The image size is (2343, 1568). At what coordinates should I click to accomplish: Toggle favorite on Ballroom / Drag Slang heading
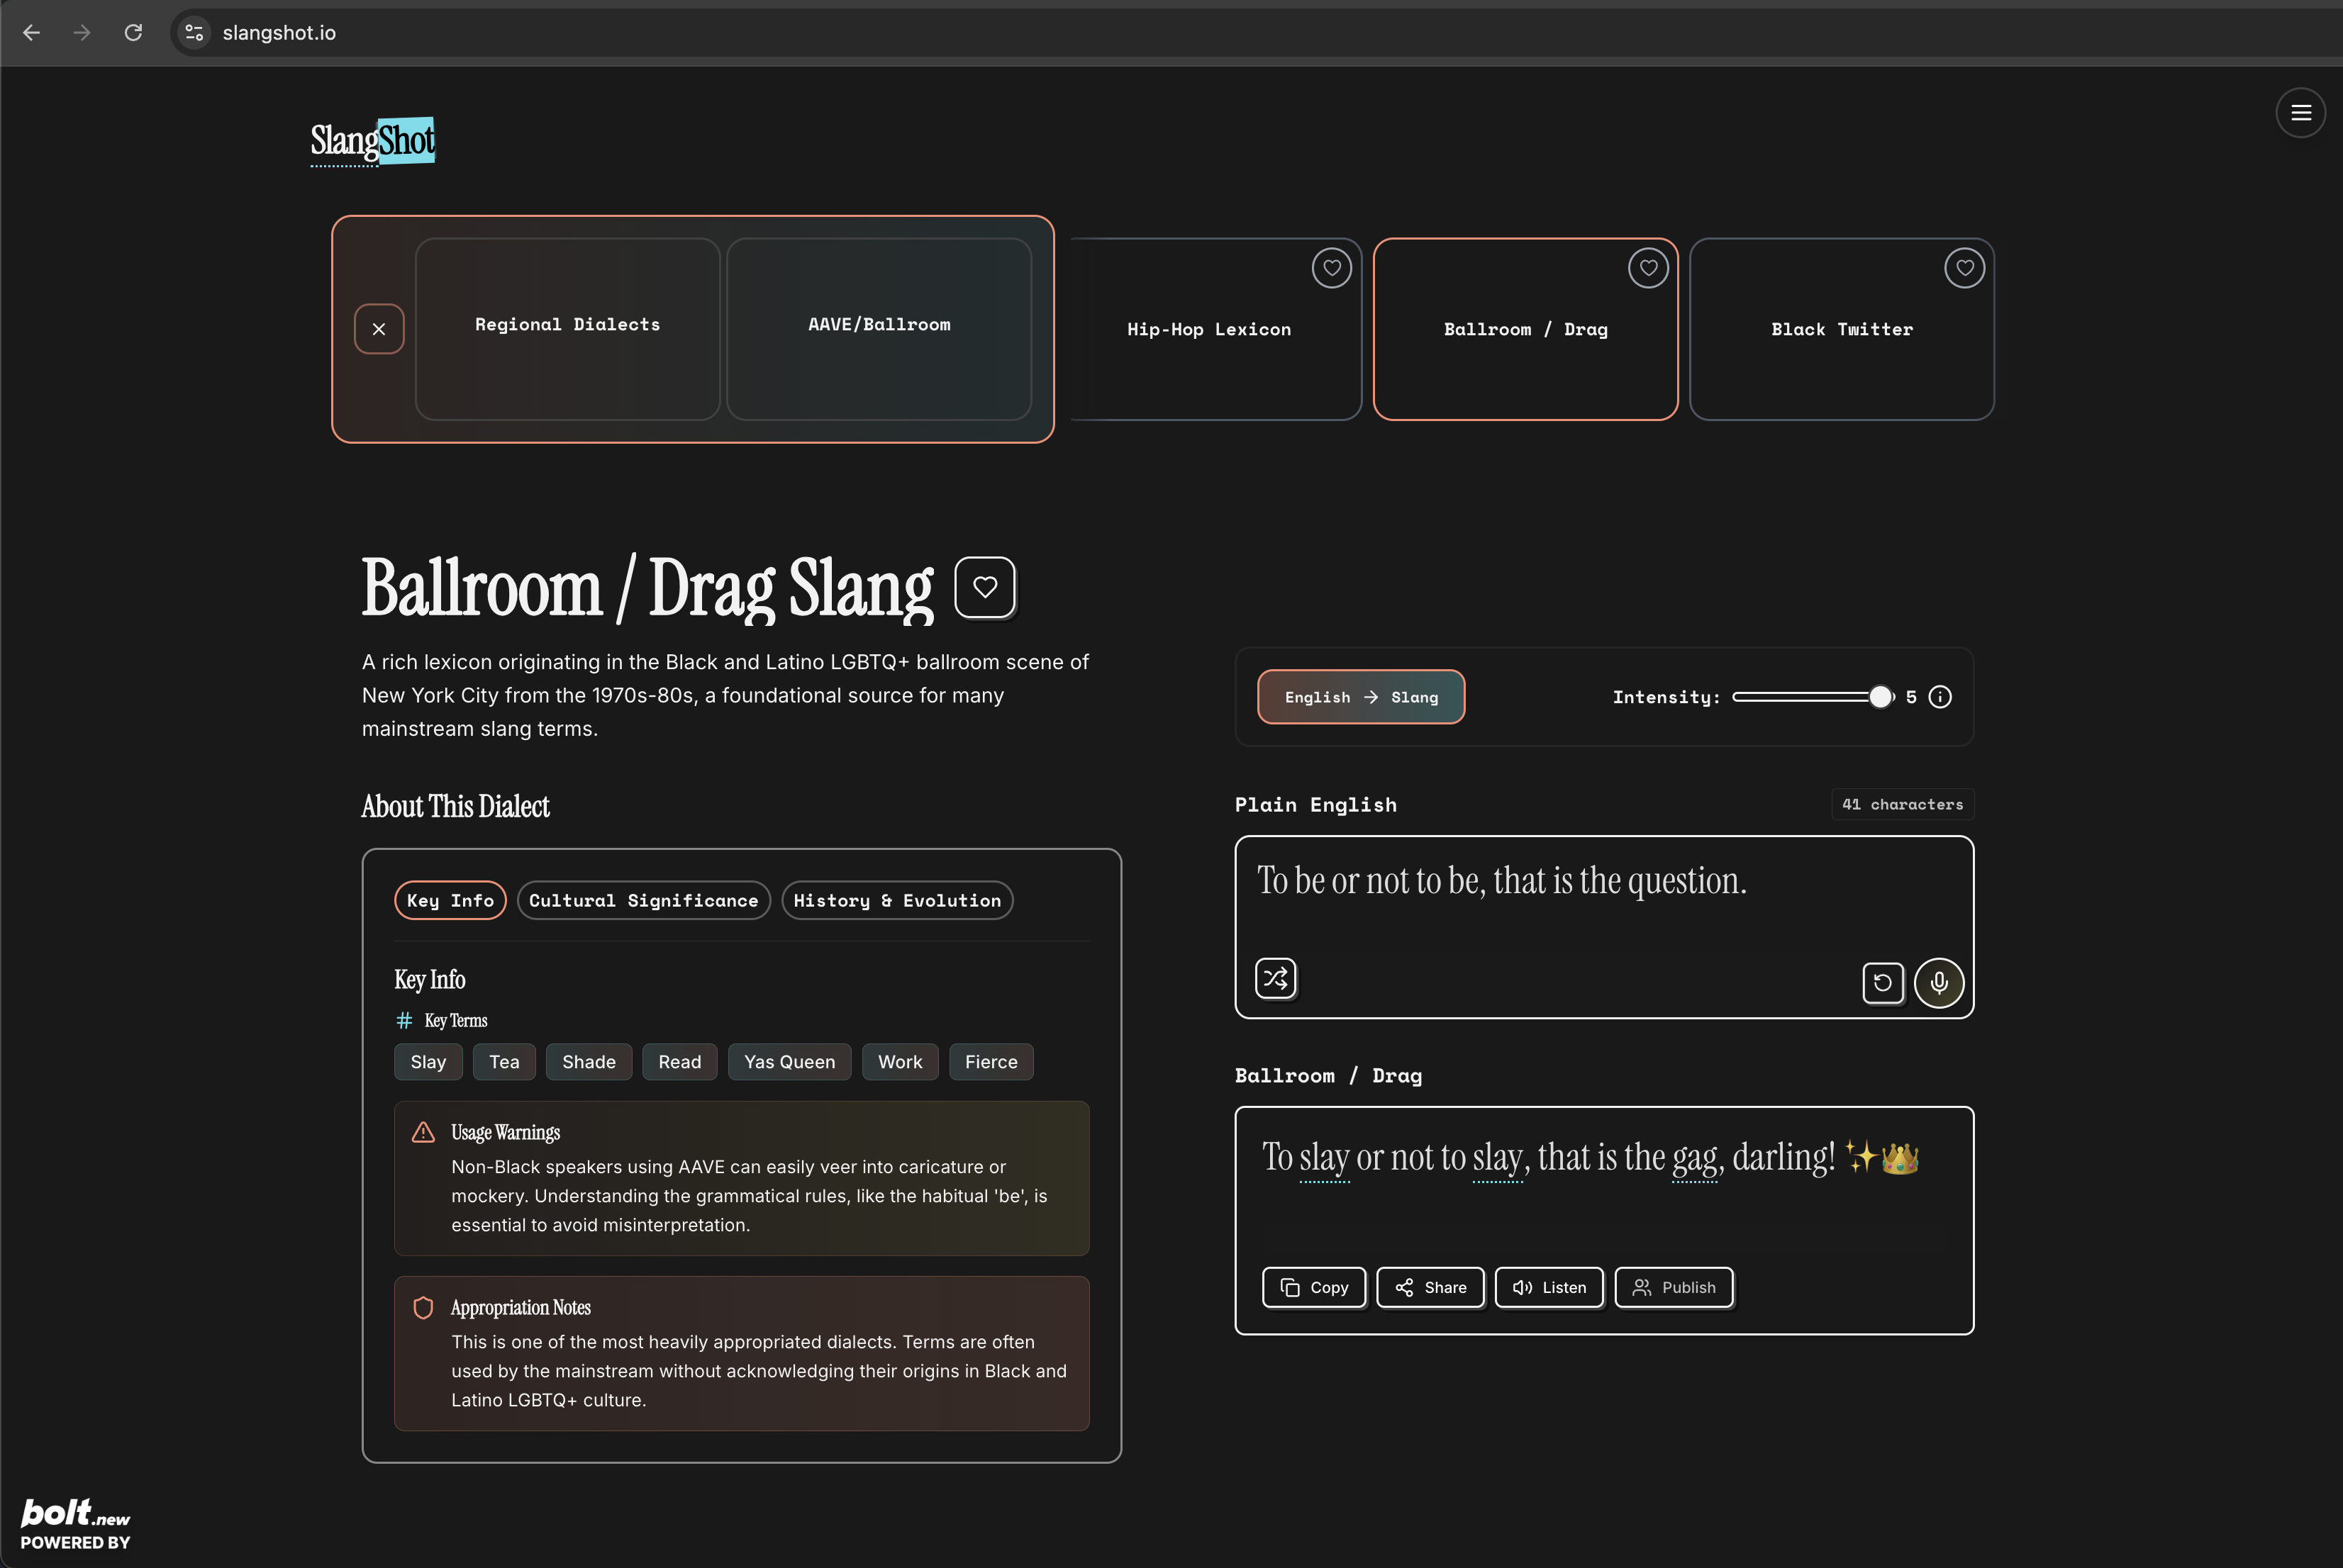tap(984, 588)
